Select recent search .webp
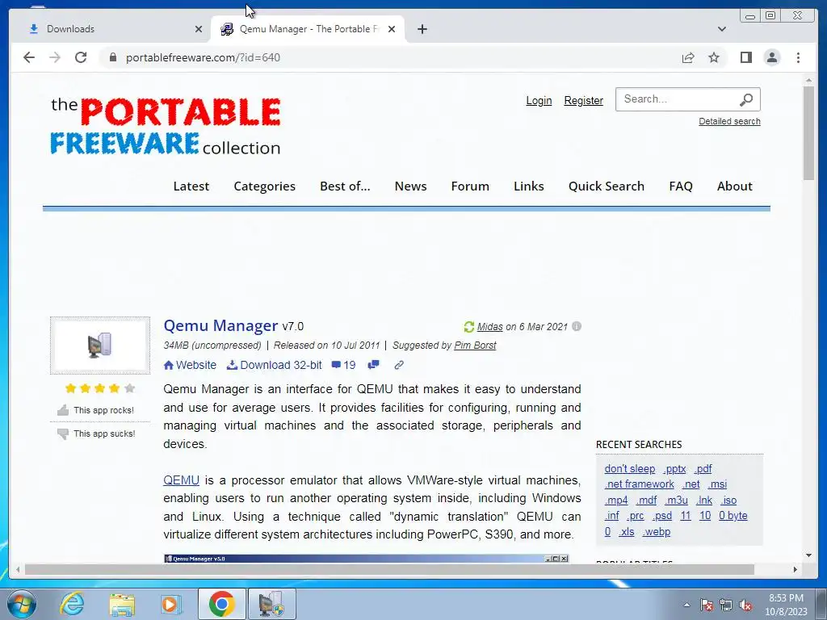The height and width of the screenshot is (620, 827). 657,532
